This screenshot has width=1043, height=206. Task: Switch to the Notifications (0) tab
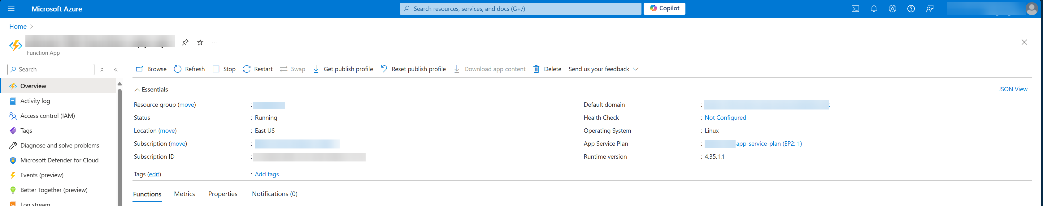tap(275, 194)
